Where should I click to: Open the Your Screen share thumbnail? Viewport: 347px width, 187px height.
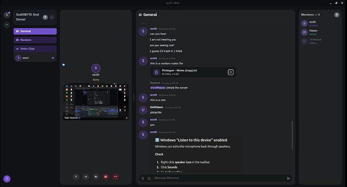(x=96, y=102)
